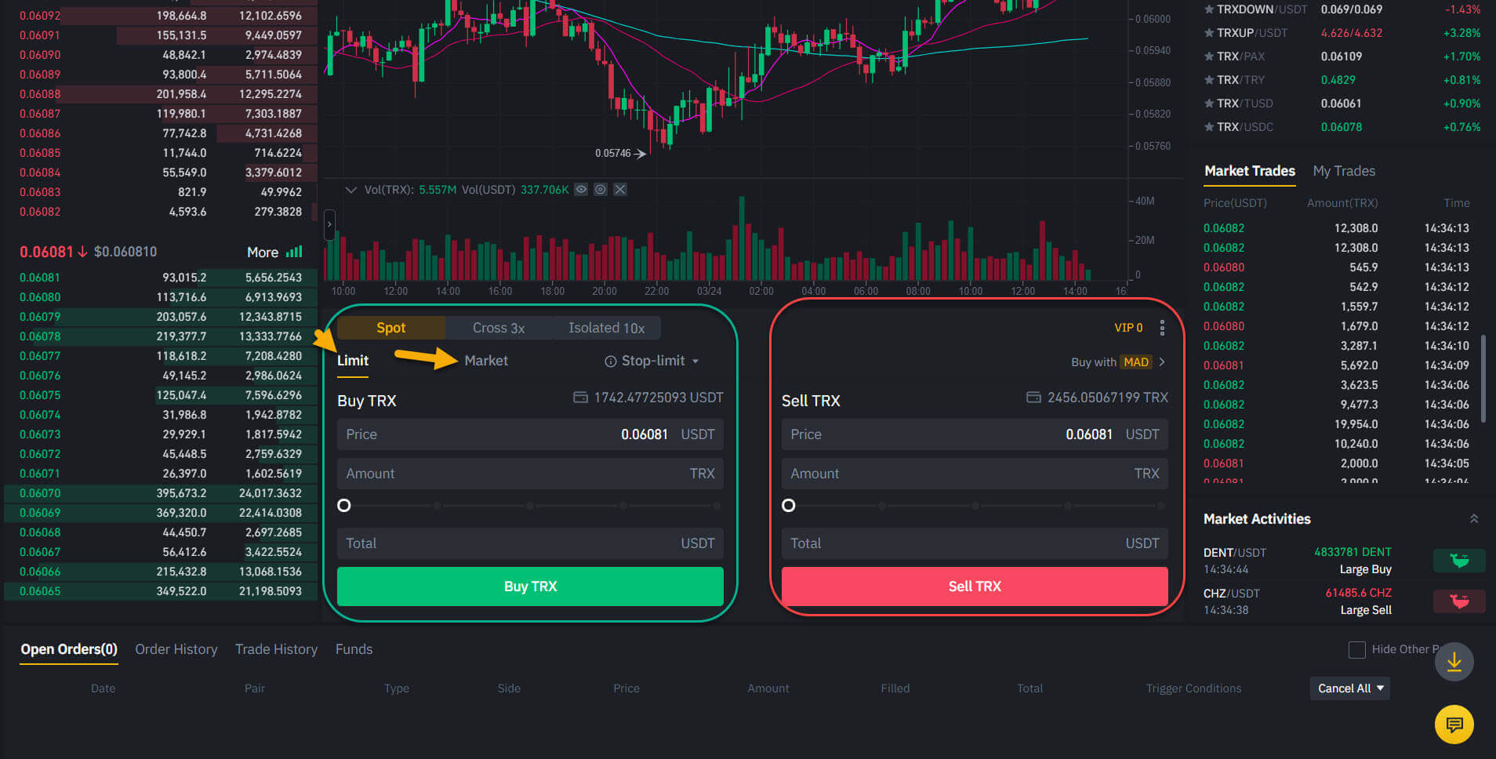Click the 2456.05067199 TRX available balance
Screen dimensions: 1496x759
[1108, 398]
